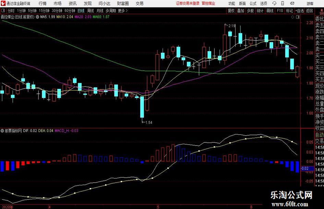Switch to 5分钟 chart period
This screenshot has width=324, height=209.
[x=32, y=11]
